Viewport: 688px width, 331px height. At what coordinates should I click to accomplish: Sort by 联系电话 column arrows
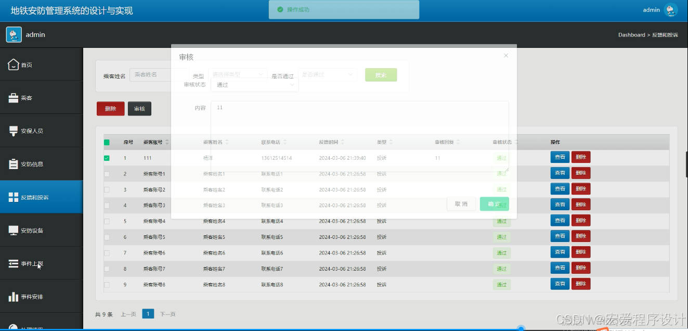click(285, 142)
